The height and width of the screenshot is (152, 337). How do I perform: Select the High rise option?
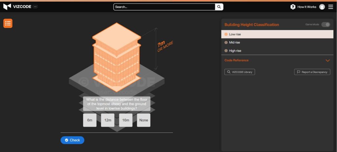[x=235, y=51]
